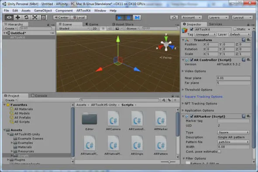Click Square Tracking Options link
Viewport: 258px width, 172px height.
pos(203,97)
